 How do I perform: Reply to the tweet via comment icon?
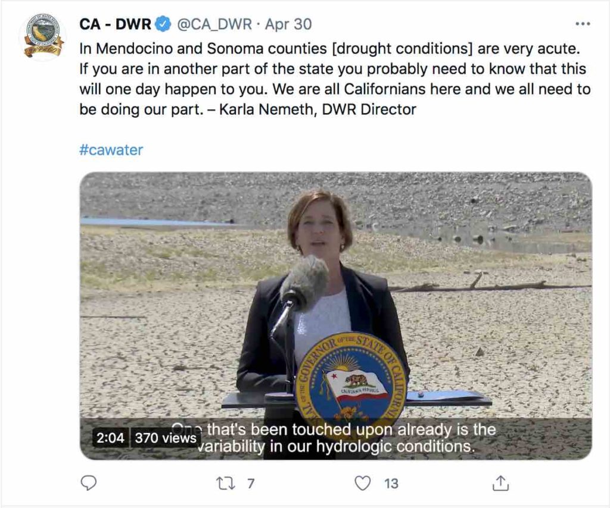tap(88, 483)
